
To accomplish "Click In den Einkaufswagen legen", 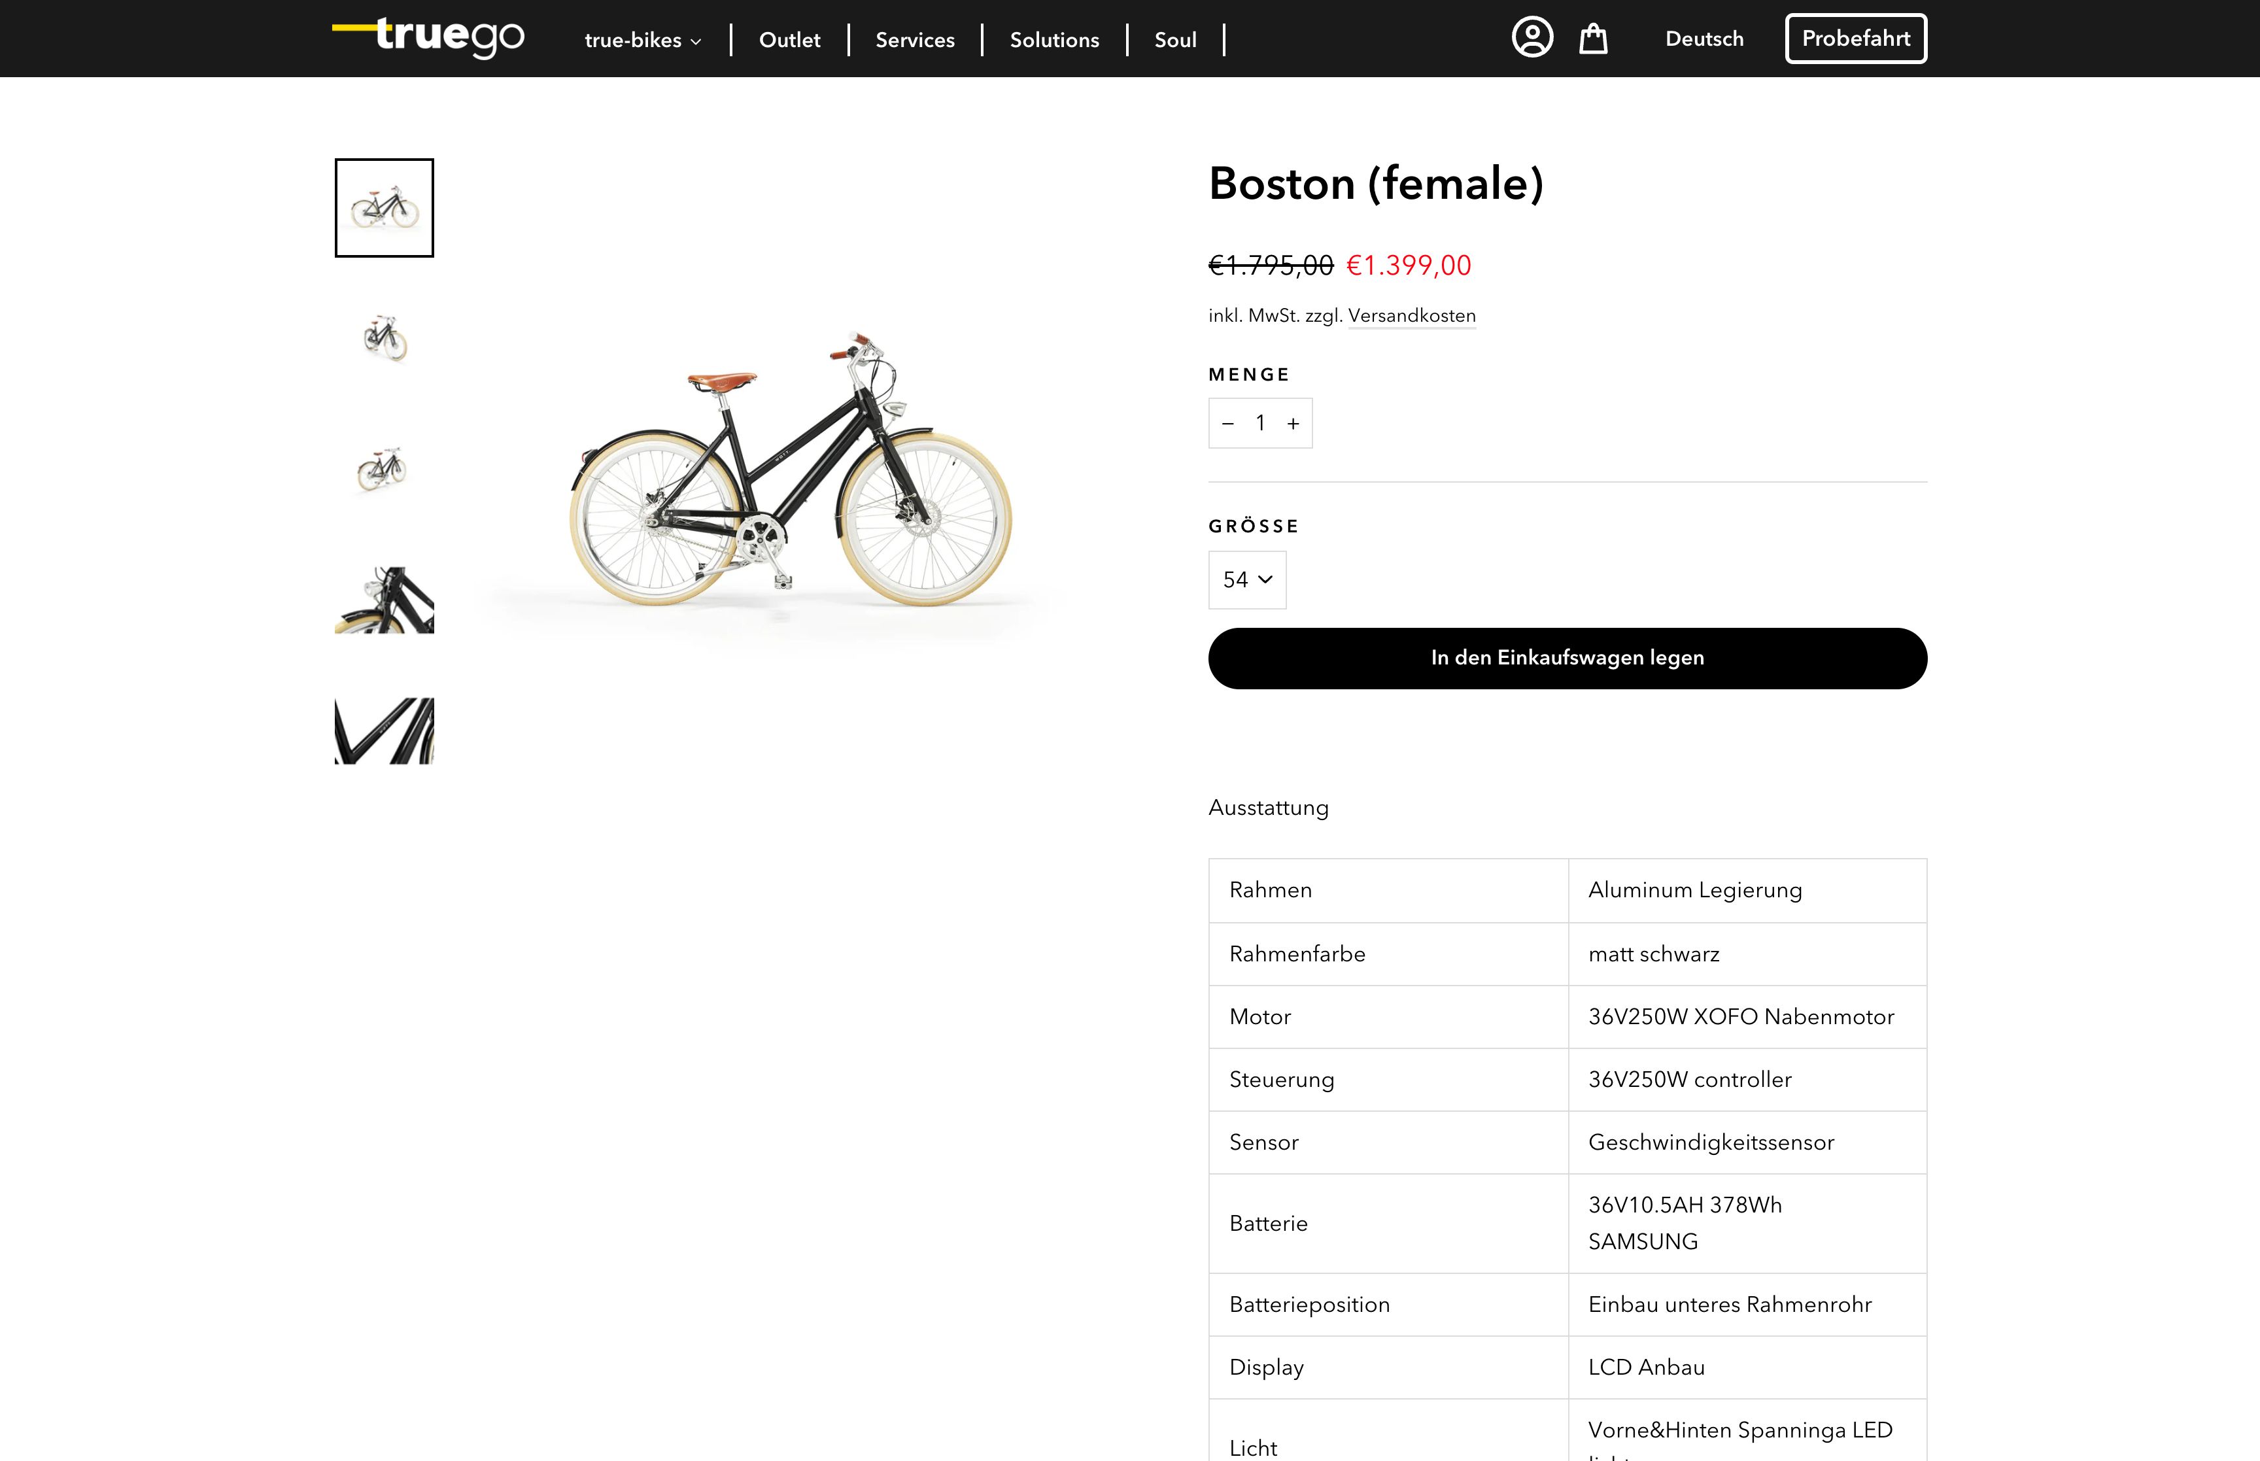I will (1566, 657).
